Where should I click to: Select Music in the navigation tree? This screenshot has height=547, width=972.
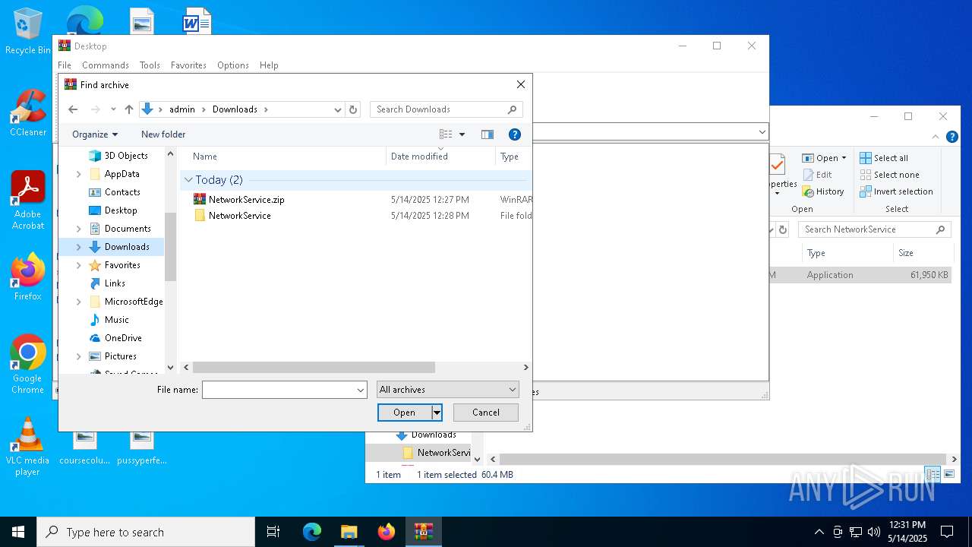point(116,320)
